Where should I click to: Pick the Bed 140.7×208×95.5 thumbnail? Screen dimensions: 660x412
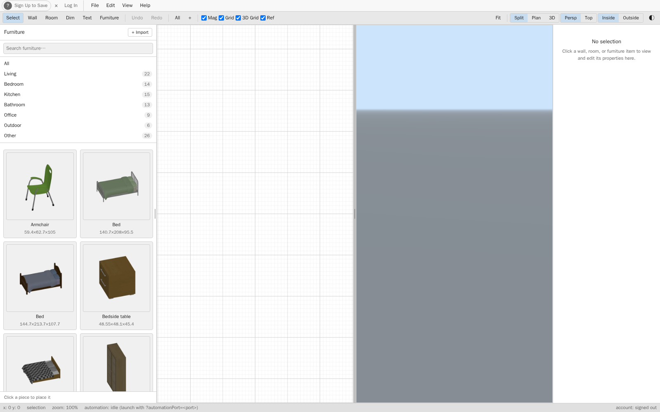[116, 186]
